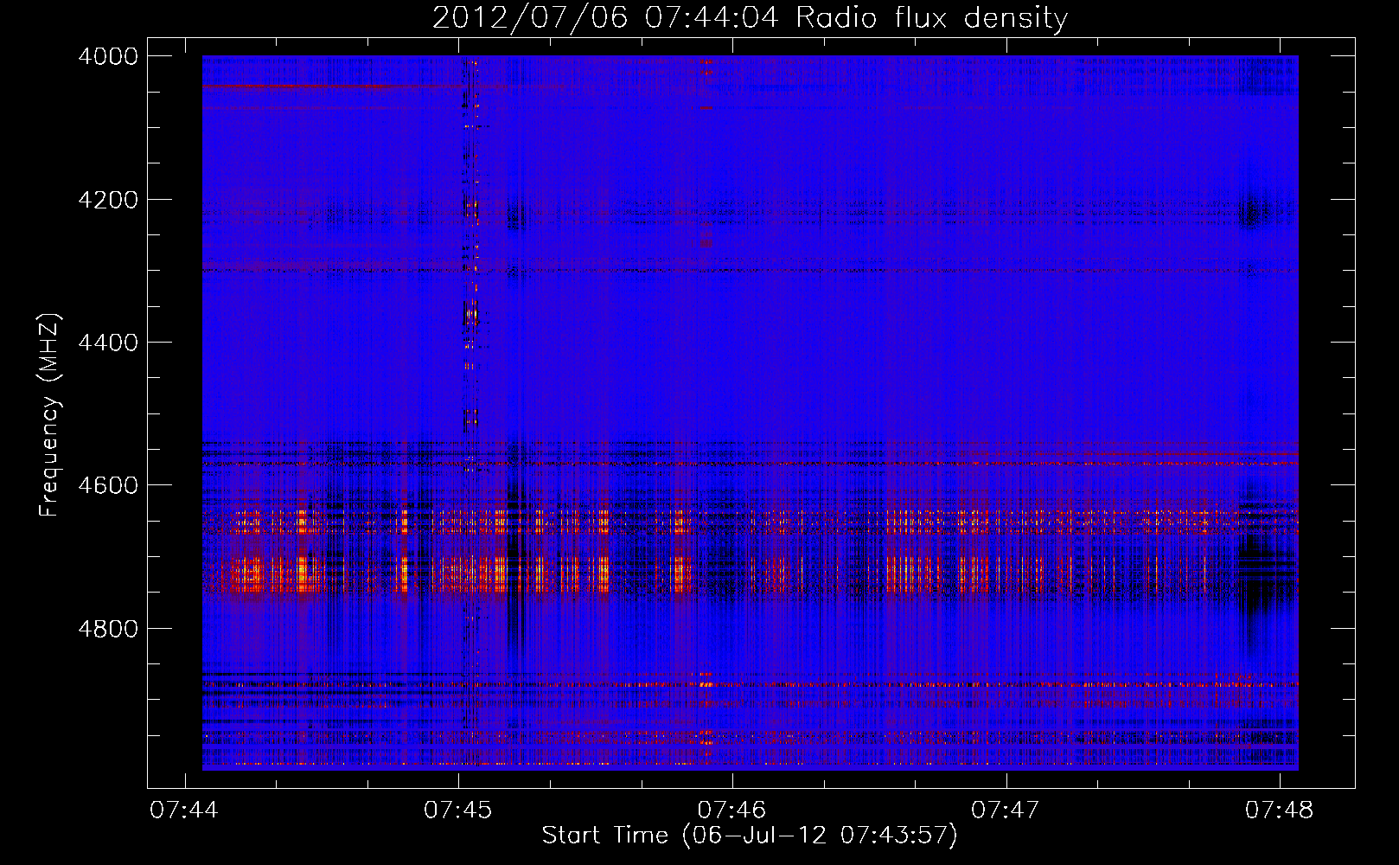Click the "Start Time (06-Jul-12 07:43:57)" label
This screenshot has width=1399, height=865.
pos(750,836)
